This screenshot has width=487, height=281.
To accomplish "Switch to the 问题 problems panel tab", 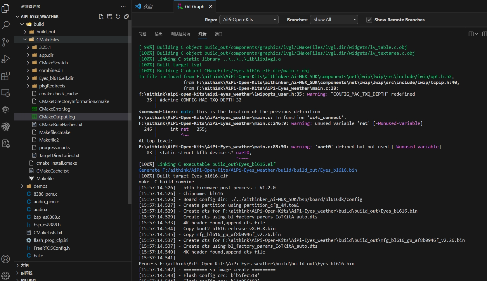I will [143, 34].
